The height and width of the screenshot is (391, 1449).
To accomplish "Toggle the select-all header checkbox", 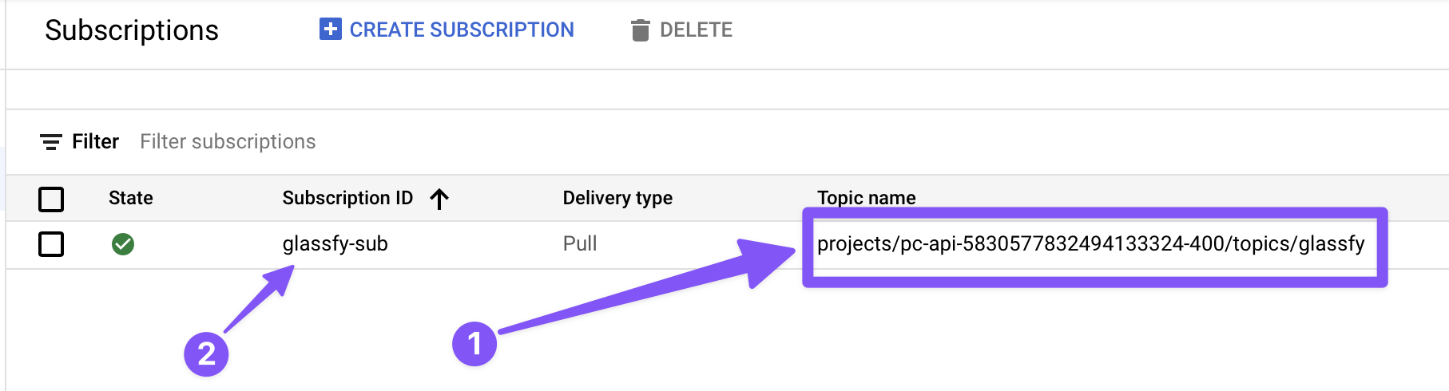I will [51, 199].
